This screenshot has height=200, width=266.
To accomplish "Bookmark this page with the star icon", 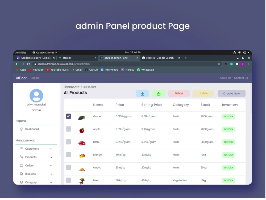I will (x=219, y=64).
